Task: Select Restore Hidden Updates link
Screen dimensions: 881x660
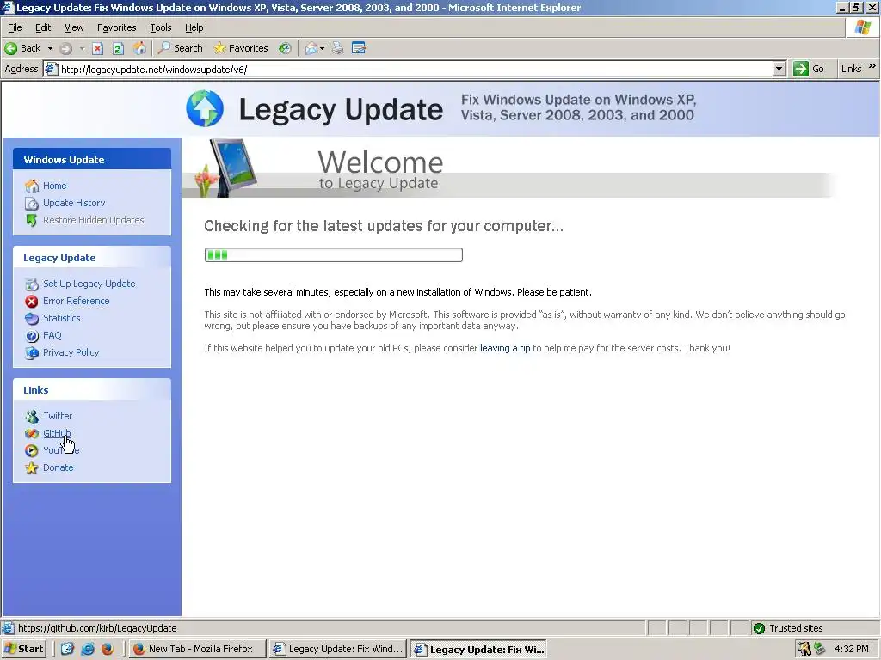Action: click(93, 220)
